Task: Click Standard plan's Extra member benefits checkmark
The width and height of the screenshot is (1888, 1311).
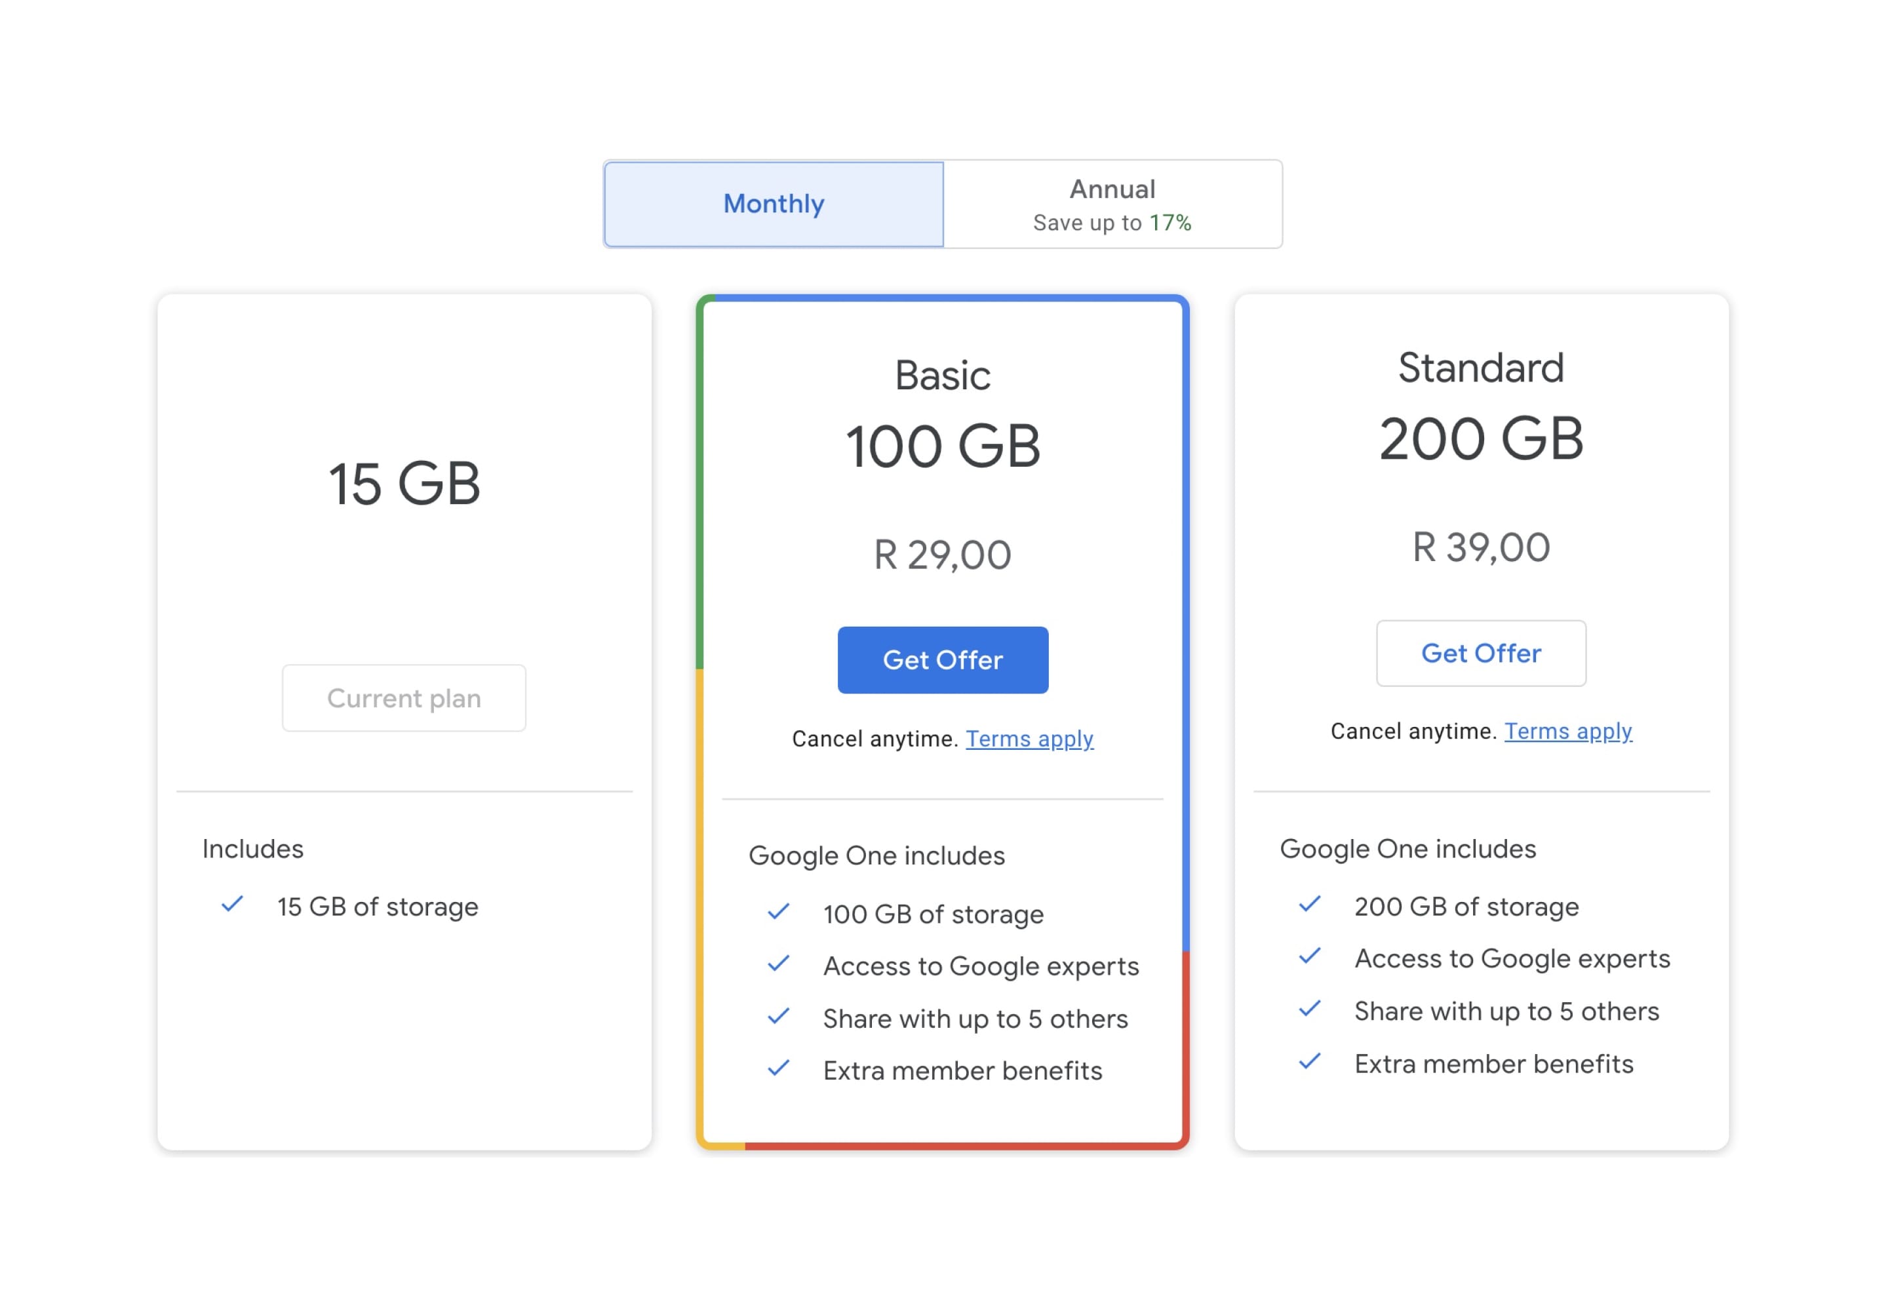Action: click(1310, 1061)
